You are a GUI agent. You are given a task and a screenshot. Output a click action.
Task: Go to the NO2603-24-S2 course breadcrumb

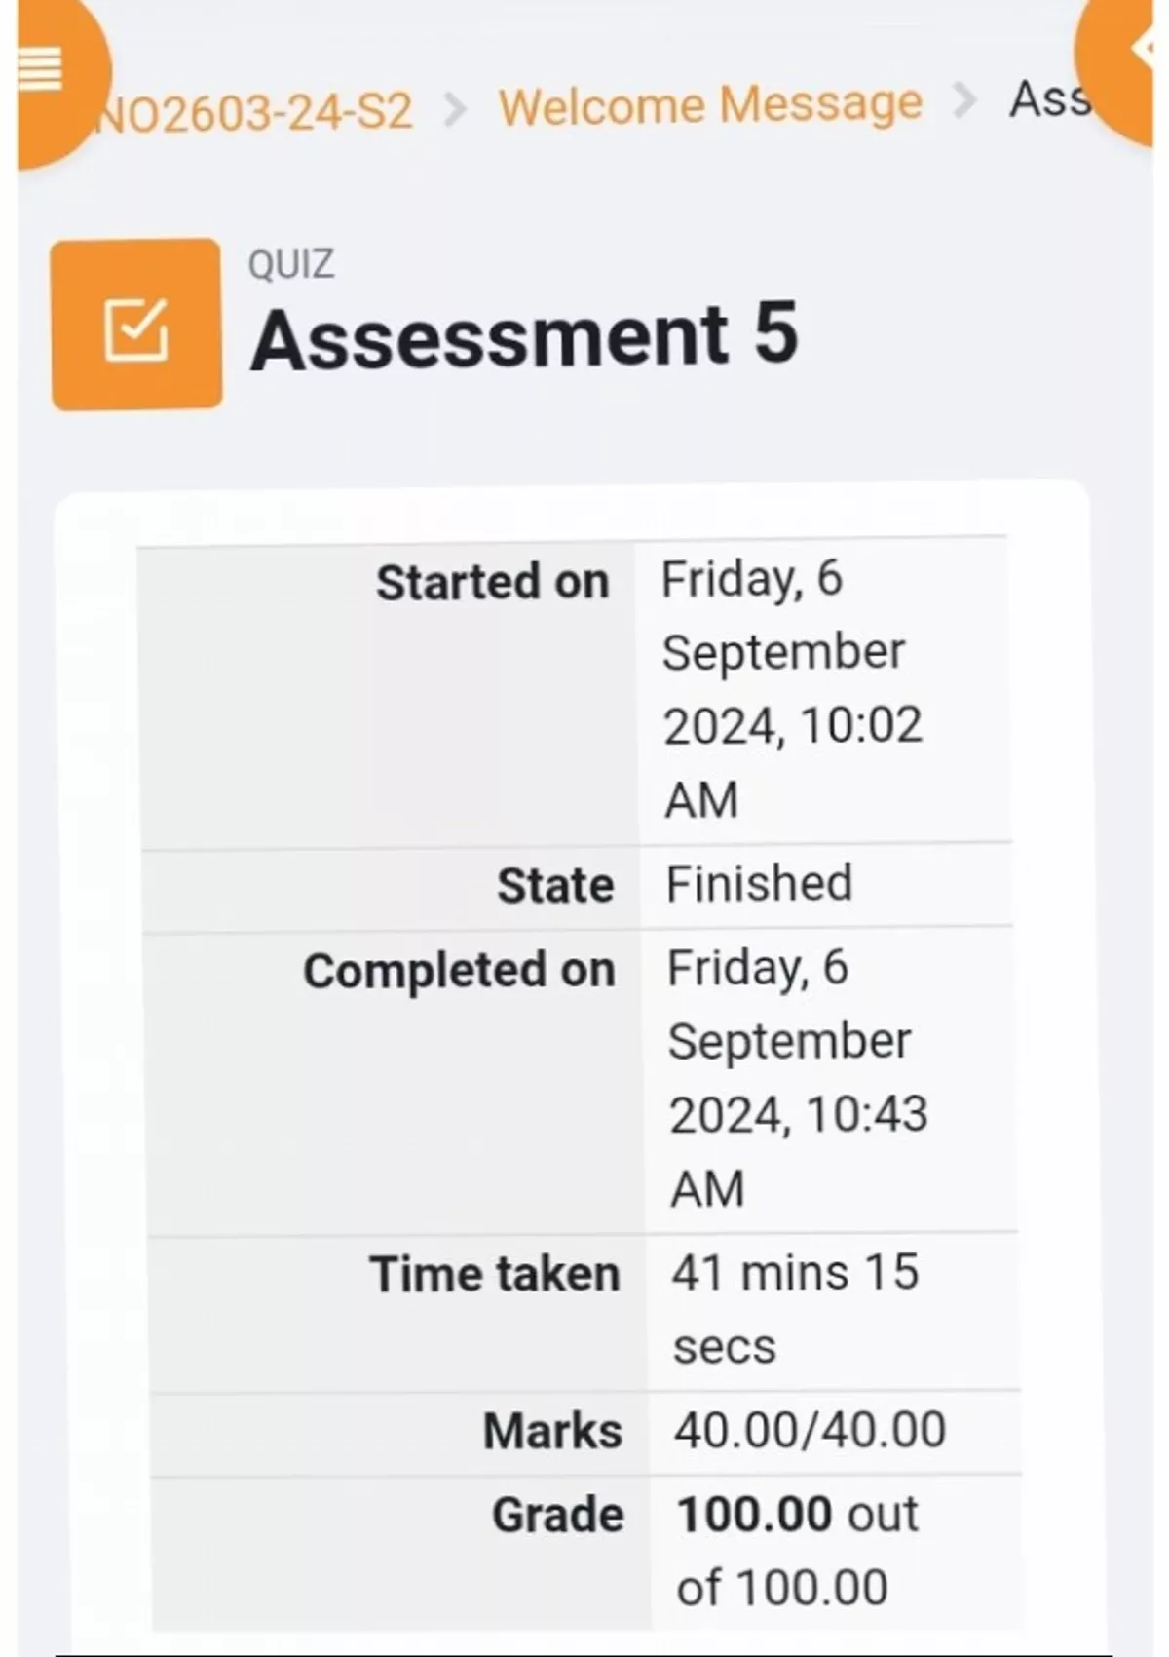[254, 112]
